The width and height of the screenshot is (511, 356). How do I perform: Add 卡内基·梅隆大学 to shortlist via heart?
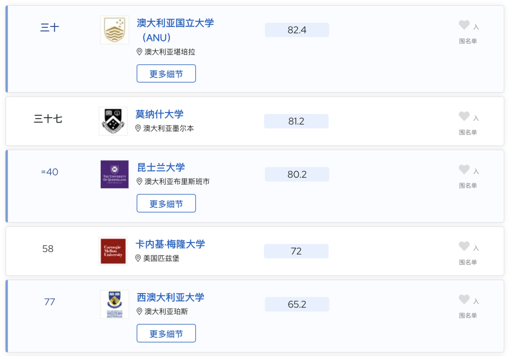click(x=464, y=246)
